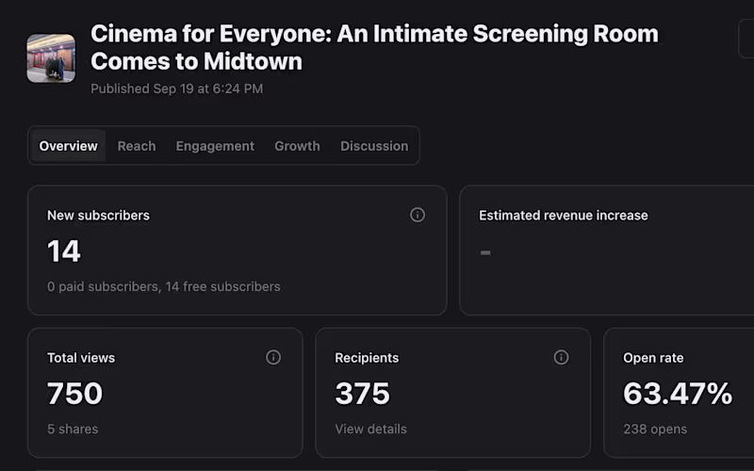Image resolution: width=754 pixels, height=471 pixels.
Task: Select the 63.47% open rate value
Action: pos(678,394)
